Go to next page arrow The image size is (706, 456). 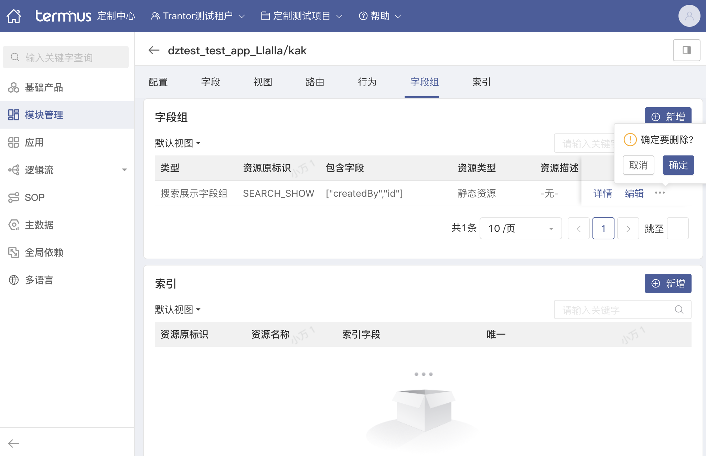pos(628,228)
